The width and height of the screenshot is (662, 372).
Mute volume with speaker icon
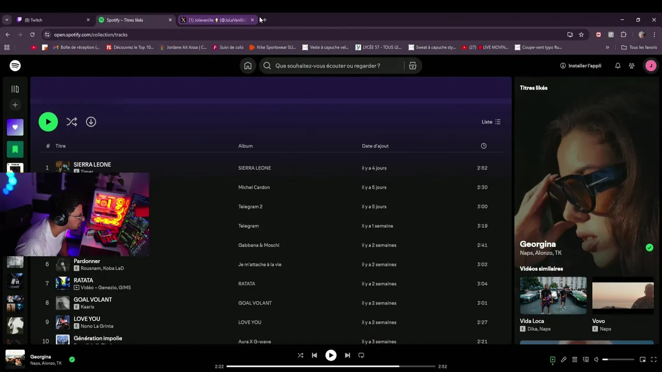point(596,360)
